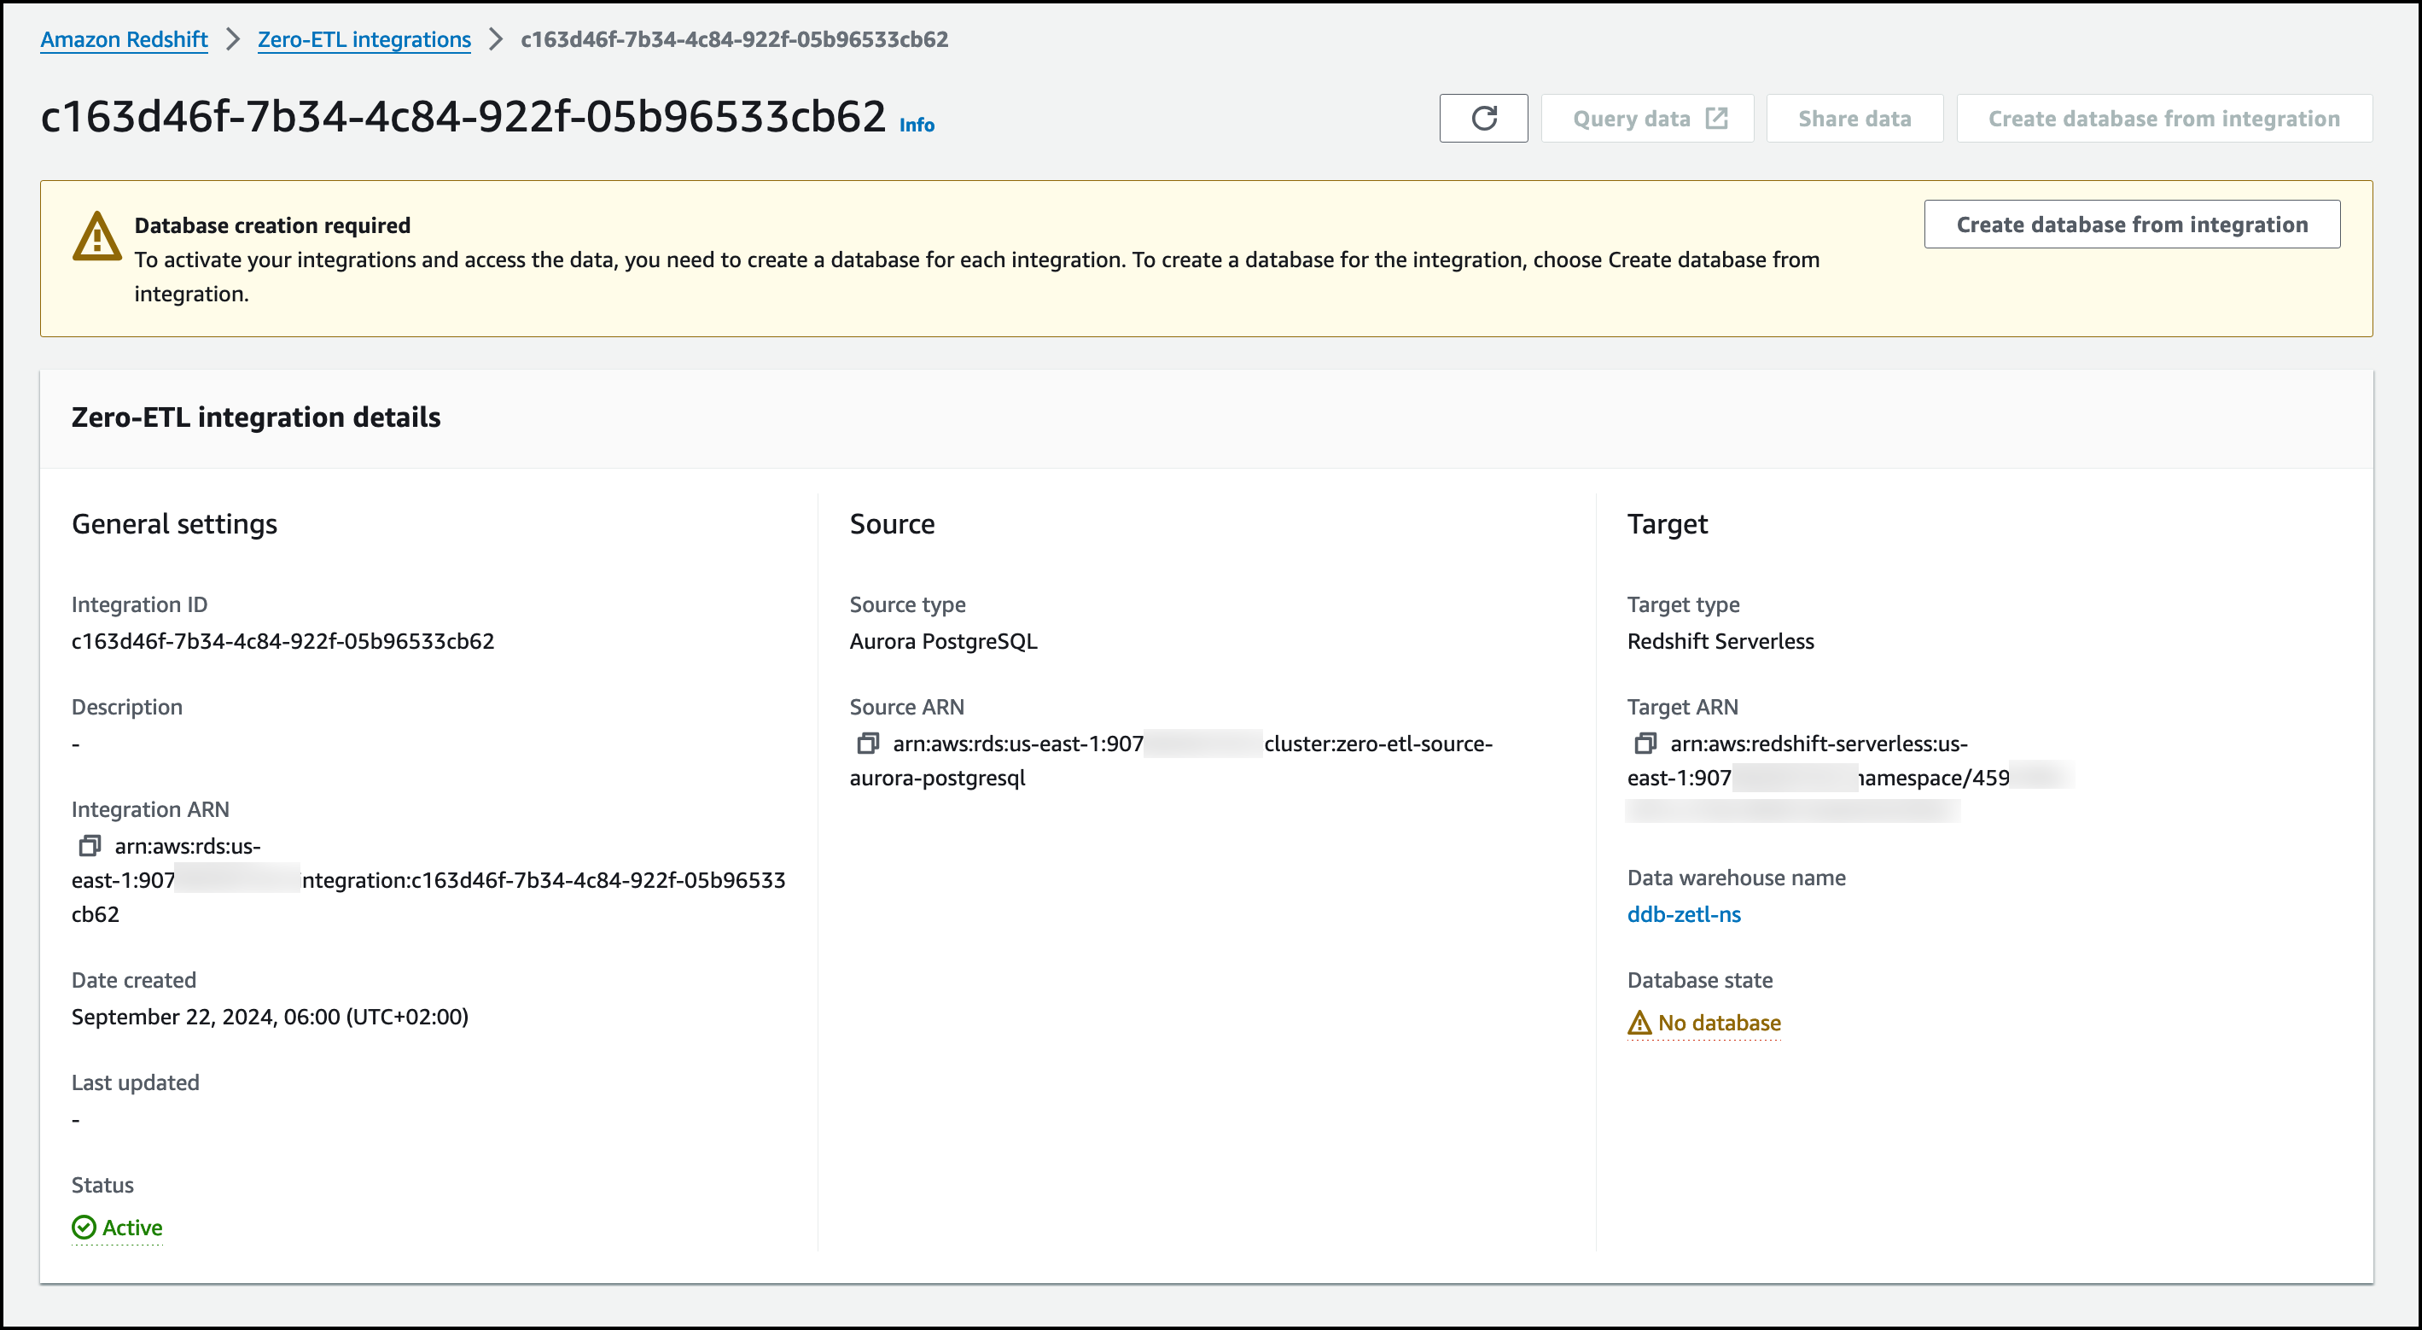Click the warning triangle in alert banner
2422x1330 pixels.
click(96, 236)
